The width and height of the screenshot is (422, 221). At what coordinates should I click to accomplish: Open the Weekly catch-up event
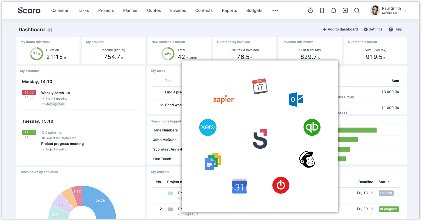pos(56,93)
